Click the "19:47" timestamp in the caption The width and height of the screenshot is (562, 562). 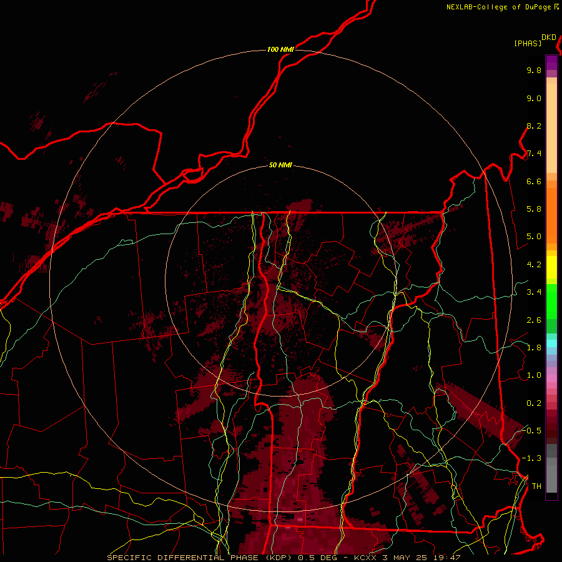446,558
